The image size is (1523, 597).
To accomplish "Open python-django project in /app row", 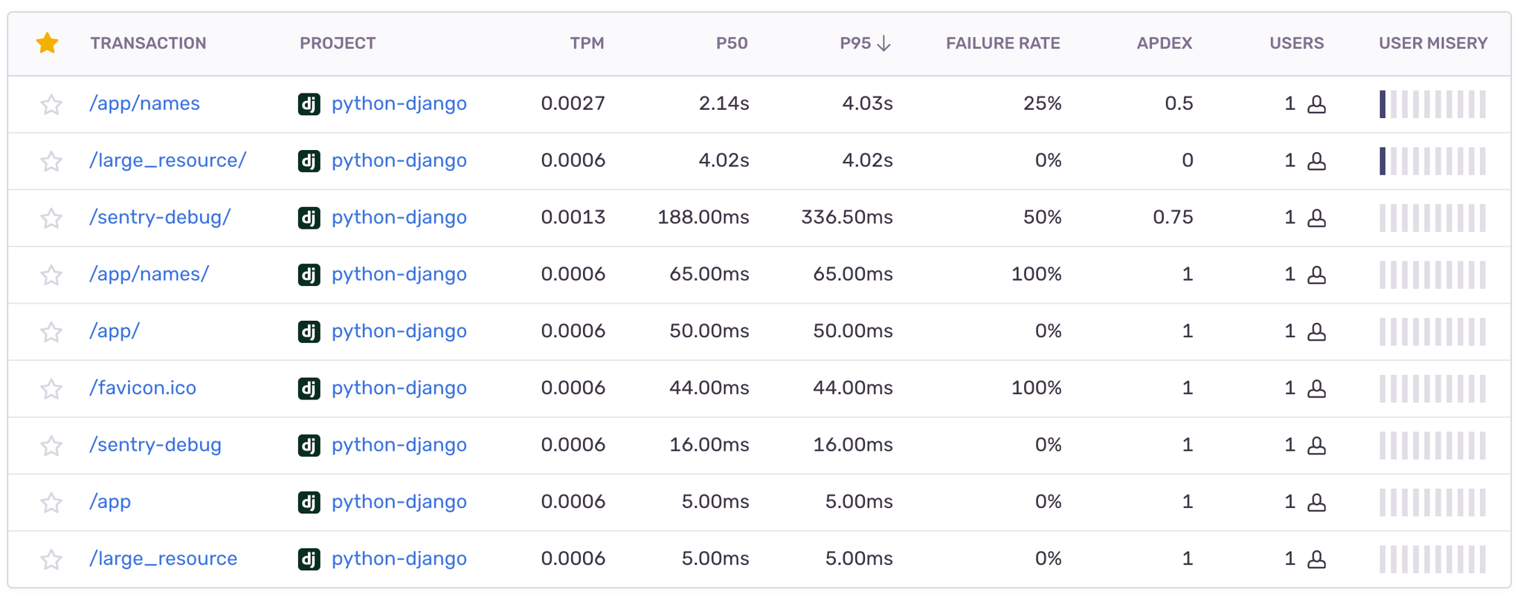I will pos(399,501).
